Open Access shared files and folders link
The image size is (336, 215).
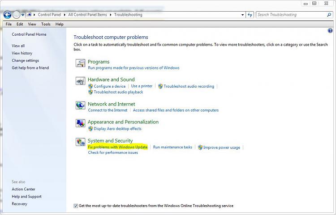point(176,110)
